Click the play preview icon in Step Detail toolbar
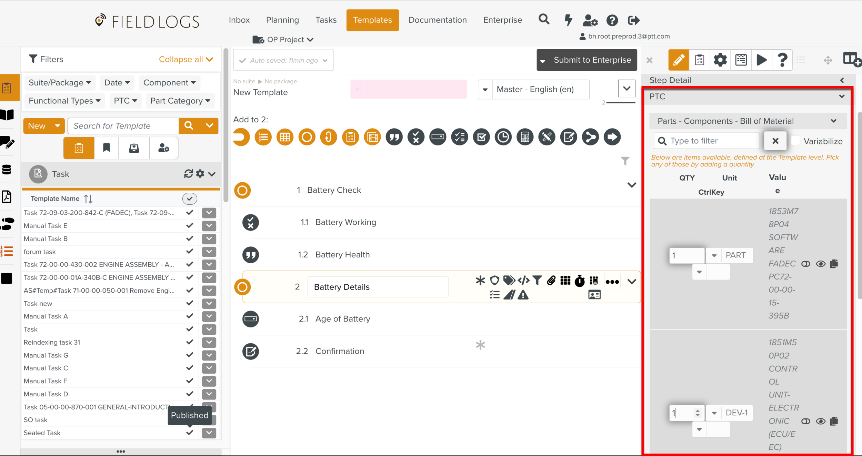 pyautogui.click(x=762, y=60)
